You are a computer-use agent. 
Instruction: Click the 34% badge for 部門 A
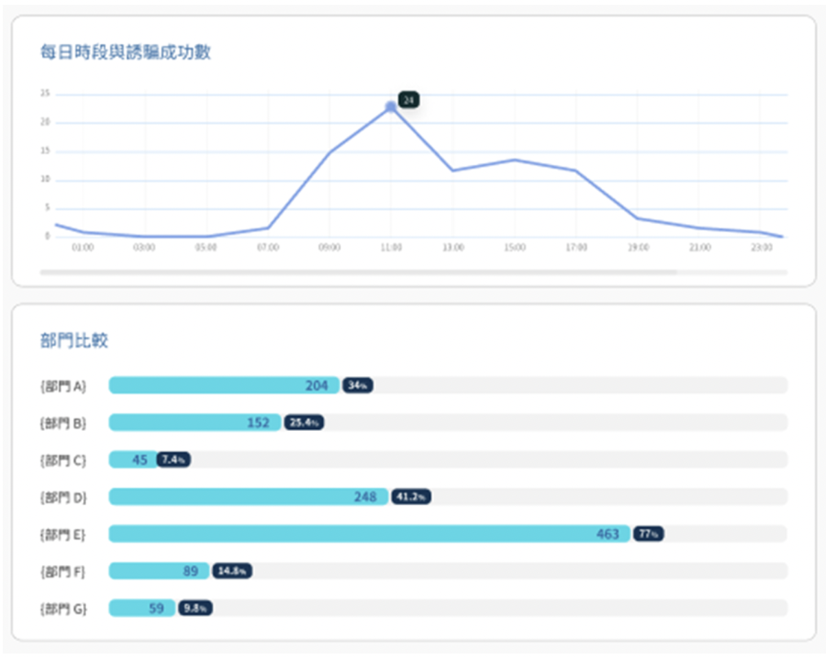click(x=357, y=386)
